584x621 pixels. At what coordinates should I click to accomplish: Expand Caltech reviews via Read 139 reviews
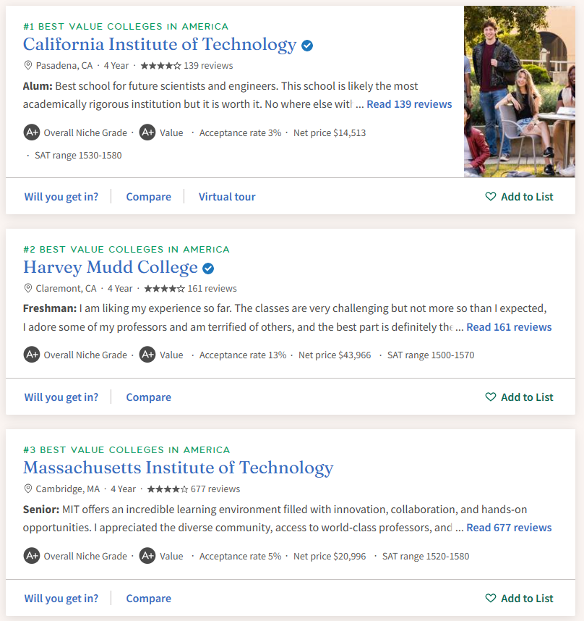click(x=409, y=104)
